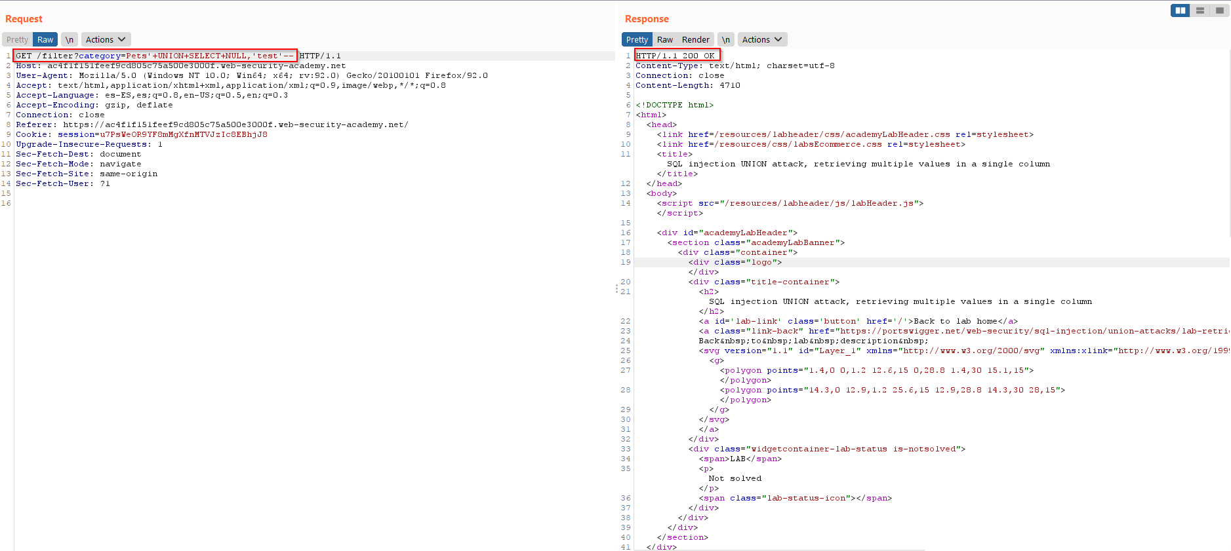Open the Response Render tab
Screen dimensions: 1231x551
pos(695,39)
